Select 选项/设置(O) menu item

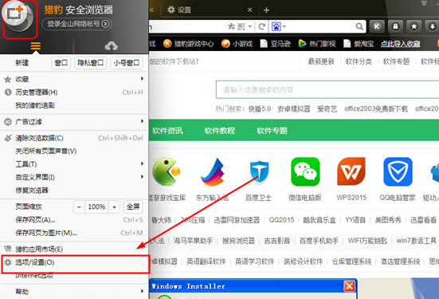coord(74,262)
